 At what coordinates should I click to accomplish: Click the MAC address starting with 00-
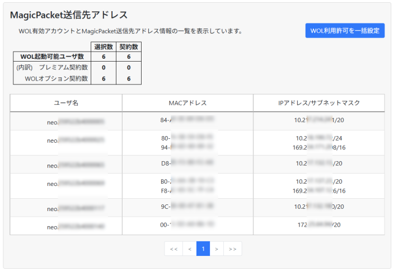(187, 225)
